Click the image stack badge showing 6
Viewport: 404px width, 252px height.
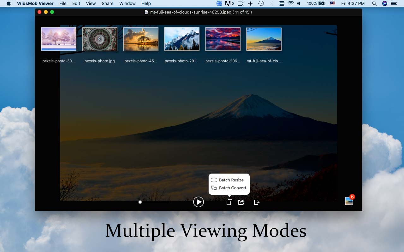349,201
